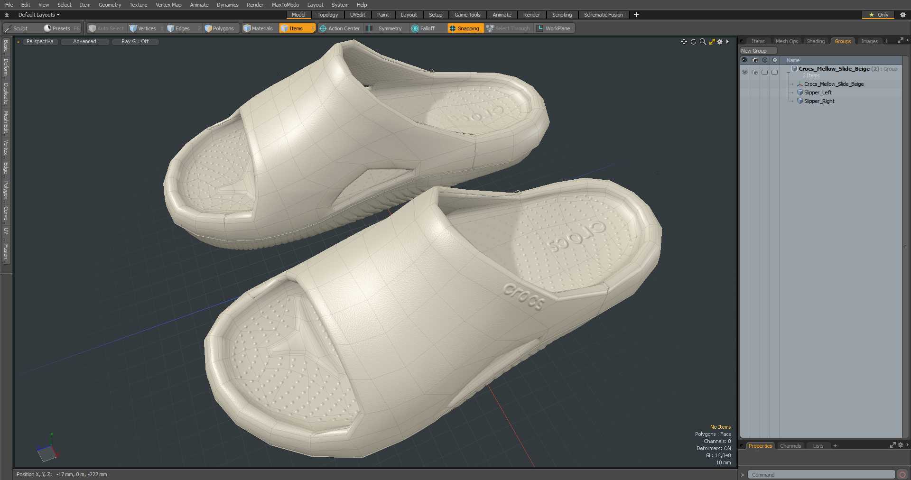The image size is (911, 480).
Task: Open the Default Layouts dropdown
Action: click(x=39, y=15)
